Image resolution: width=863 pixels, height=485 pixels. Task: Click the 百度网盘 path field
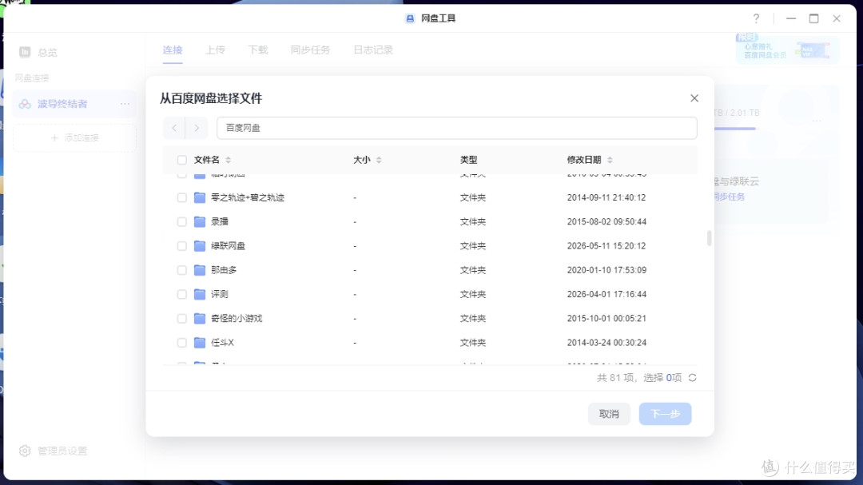point(457,128)
